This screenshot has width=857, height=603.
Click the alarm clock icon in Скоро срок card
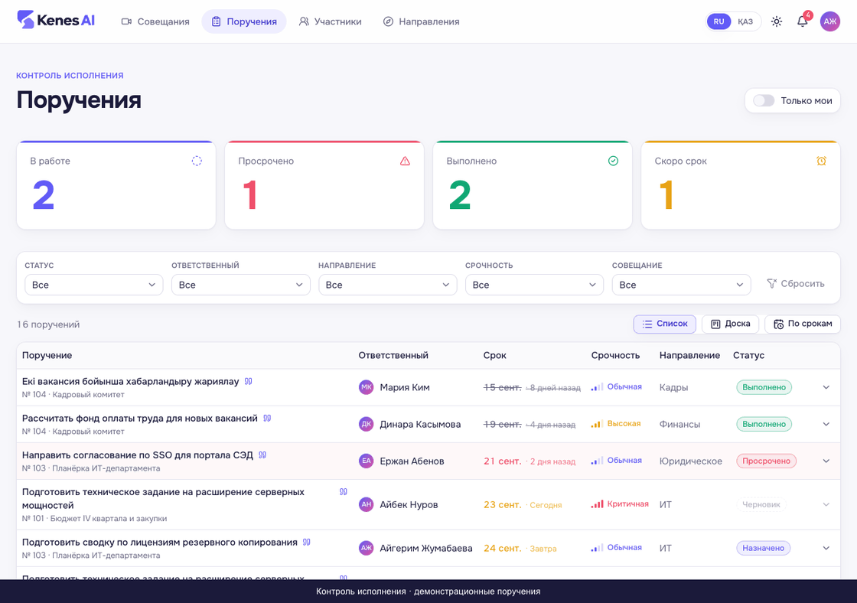pyautogui.click(x=822, y=161)
